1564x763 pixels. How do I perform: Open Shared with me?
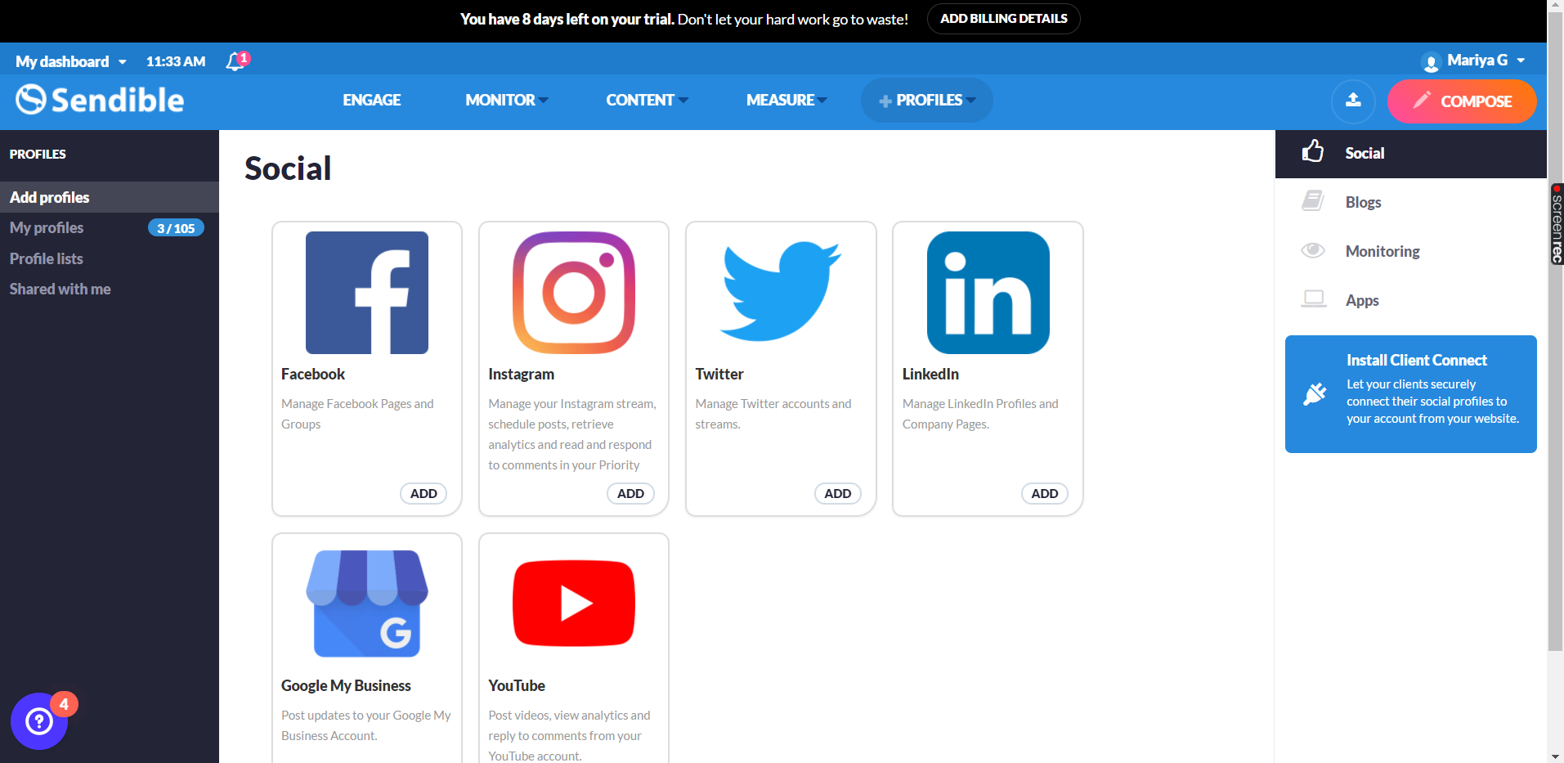pyautogui.click(x=60, y=289)
